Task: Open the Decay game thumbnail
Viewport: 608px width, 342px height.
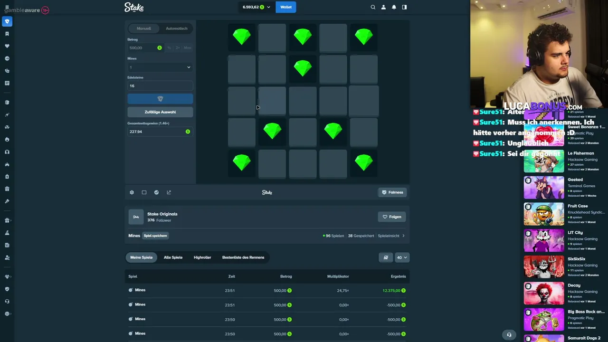Action: coord(544,293)
